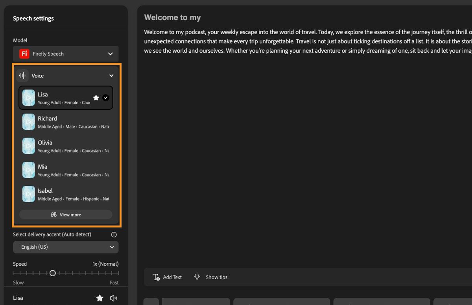The image size is (472, 305).
Task: Click the Show tips lightbulb icon
Action: pyautogui.click(x=197, y=277)
